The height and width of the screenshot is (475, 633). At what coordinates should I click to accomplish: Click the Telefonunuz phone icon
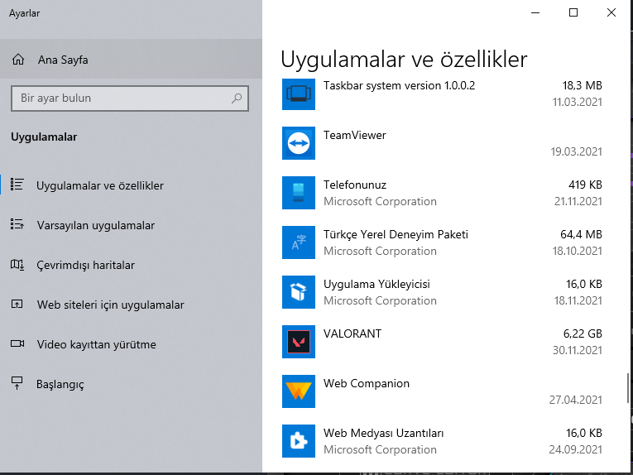coord(299,193)
